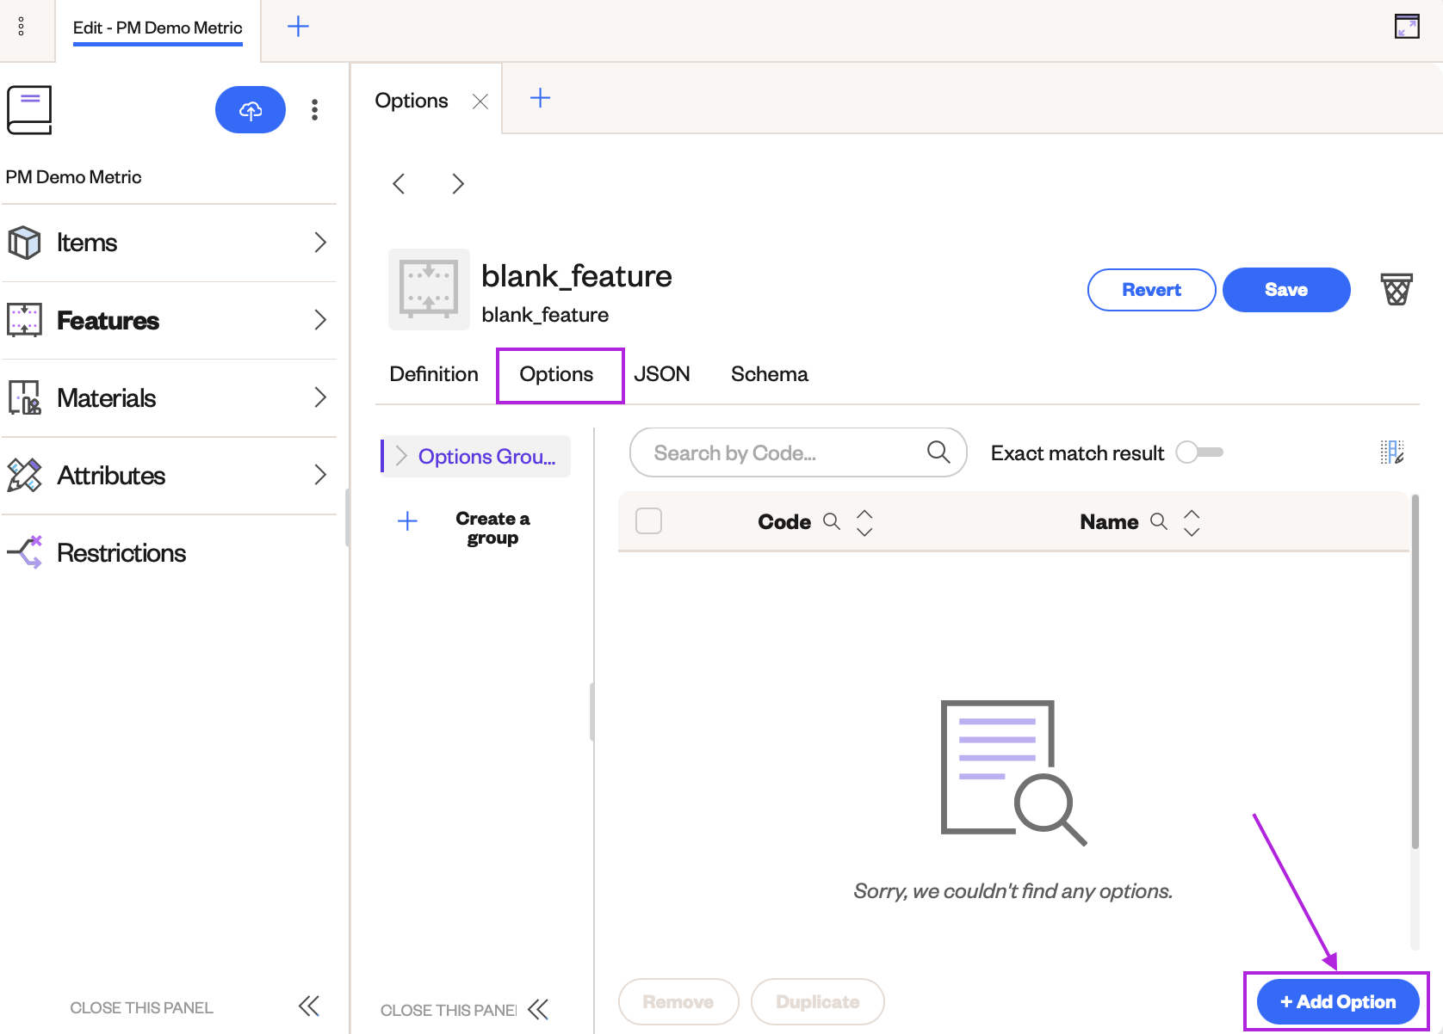1443x1034 pixels.
Task: Filter the Name column with magnifier
Action: [x=1159, y=521]
